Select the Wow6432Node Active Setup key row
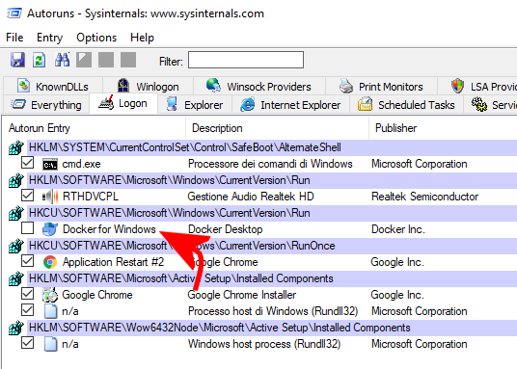Image resolution: width=517 pixels, height=369 pixels. click(x=272, y=328)
